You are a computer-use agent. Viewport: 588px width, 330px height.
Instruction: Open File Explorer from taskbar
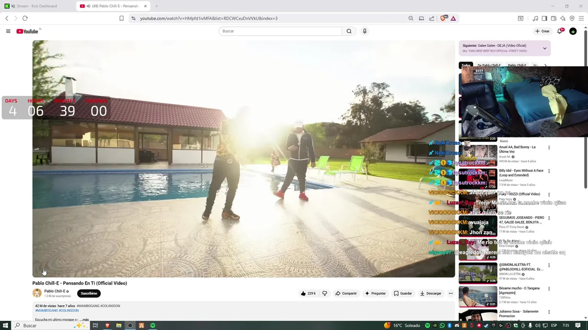coord(119,325)
